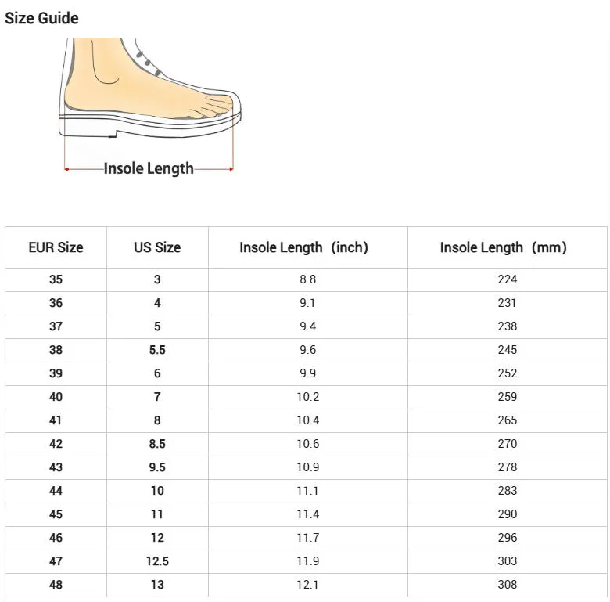Click the Size Guide heading

41,18
